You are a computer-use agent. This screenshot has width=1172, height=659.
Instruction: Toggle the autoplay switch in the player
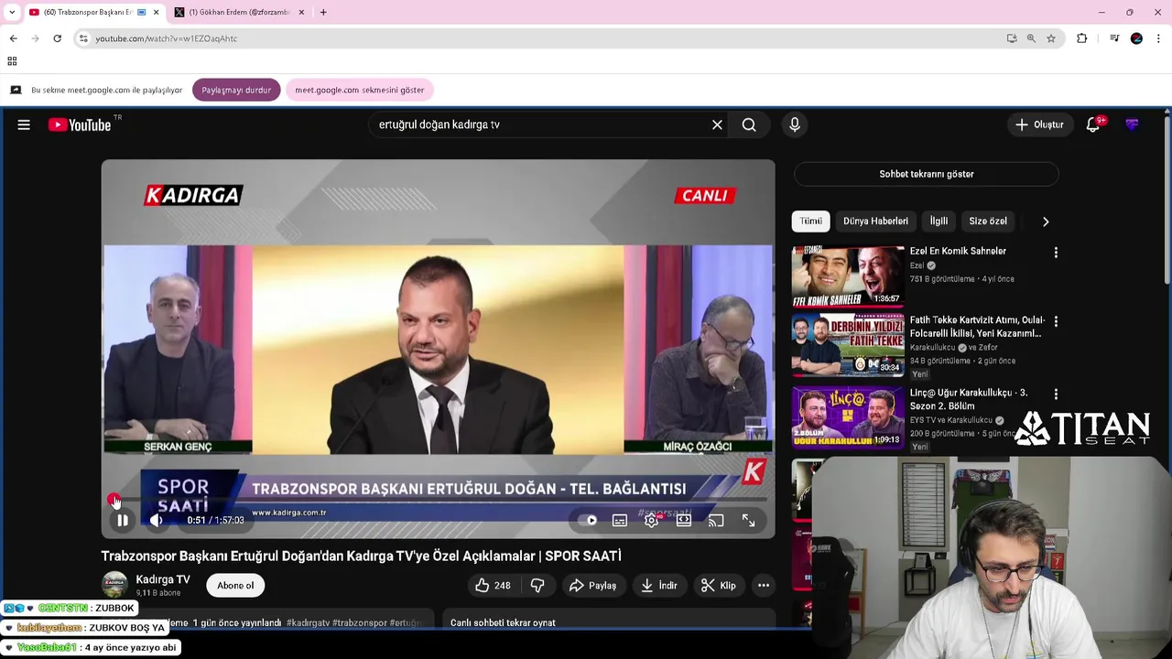point(587,520)
